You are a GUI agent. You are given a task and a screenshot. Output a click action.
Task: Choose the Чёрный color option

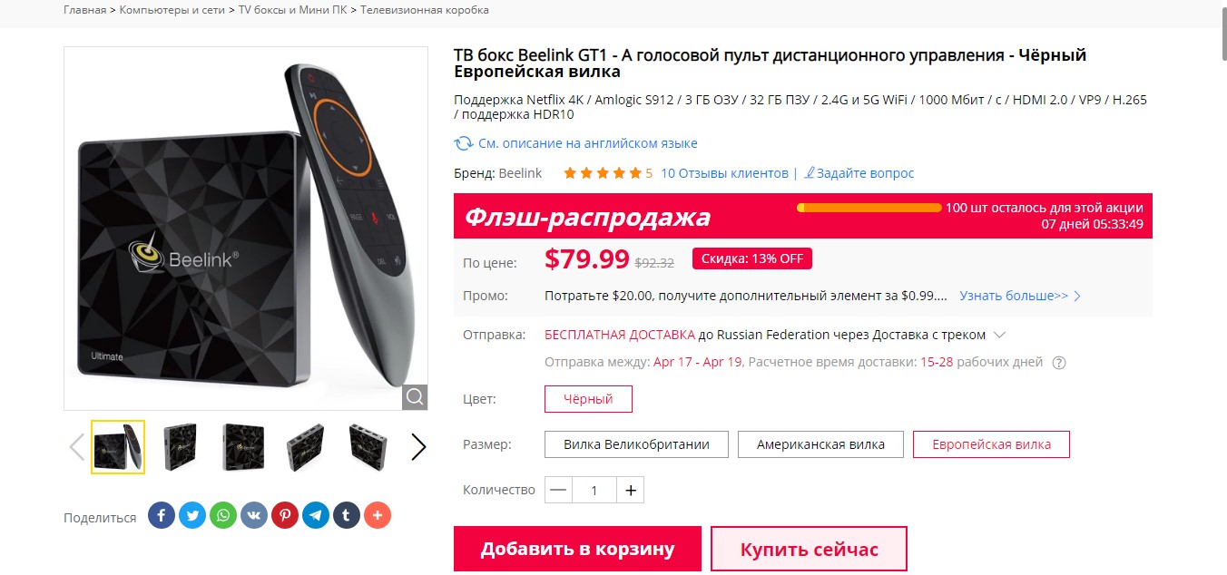pyautogui.click(x=588, y=399)
